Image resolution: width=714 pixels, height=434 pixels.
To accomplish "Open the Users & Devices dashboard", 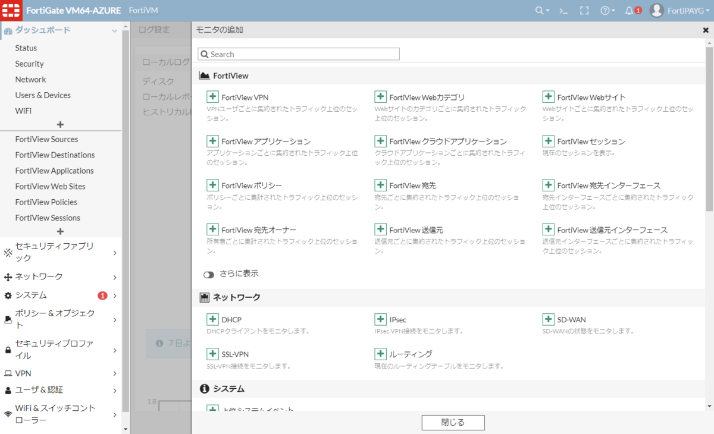I will click(43, 95).
